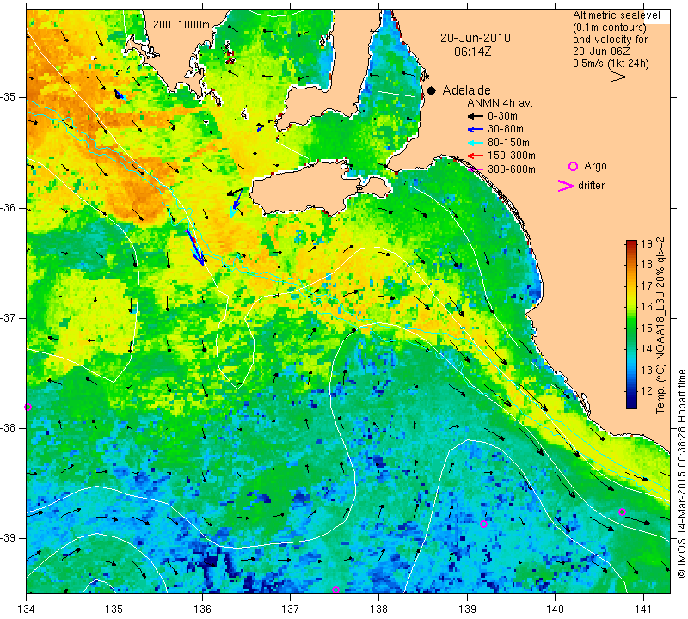Click the longitude axis label '134'
This screenshot has height=619, width=688.
[x=27, y=610]
